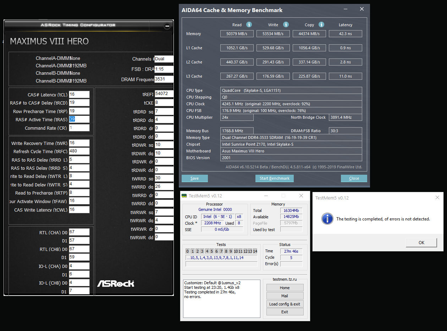The height and width of the screenshot is (331, 447).
Task: Click the tRRD_L value field
Action: [x=79, y=160]
